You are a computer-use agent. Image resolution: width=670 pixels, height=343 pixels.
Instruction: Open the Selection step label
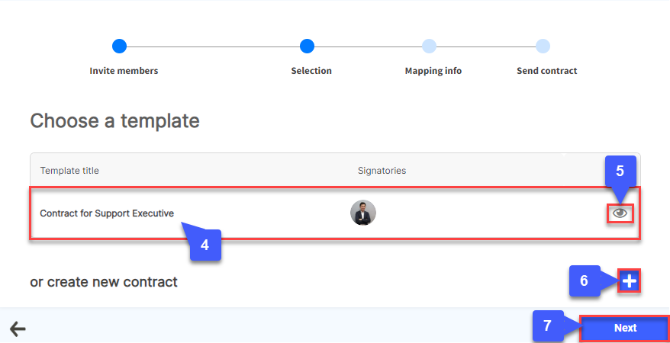311,71
